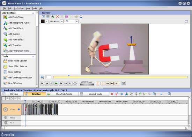The image size is (192, 137).
Task: Click the add text icon in the Preview toolbar
Action: [x=53, y=17]
